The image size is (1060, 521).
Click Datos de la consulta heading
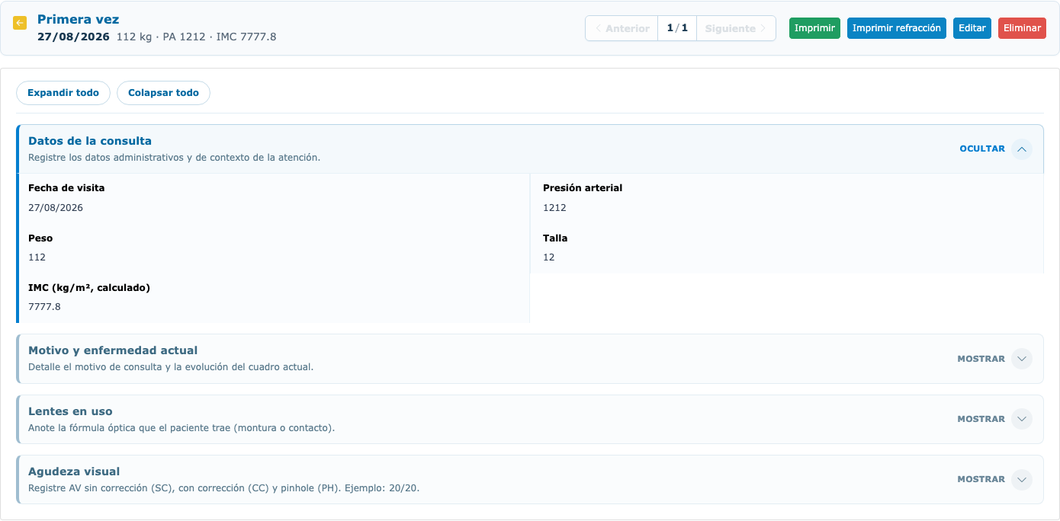[90, 141]
